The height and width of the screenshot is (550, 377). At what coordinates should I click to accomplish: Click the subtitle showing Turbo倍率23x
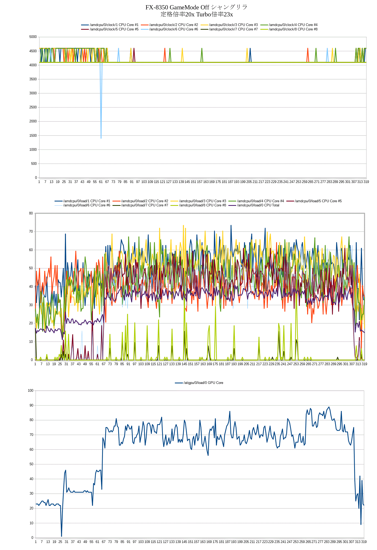click(x=196, y=14)
